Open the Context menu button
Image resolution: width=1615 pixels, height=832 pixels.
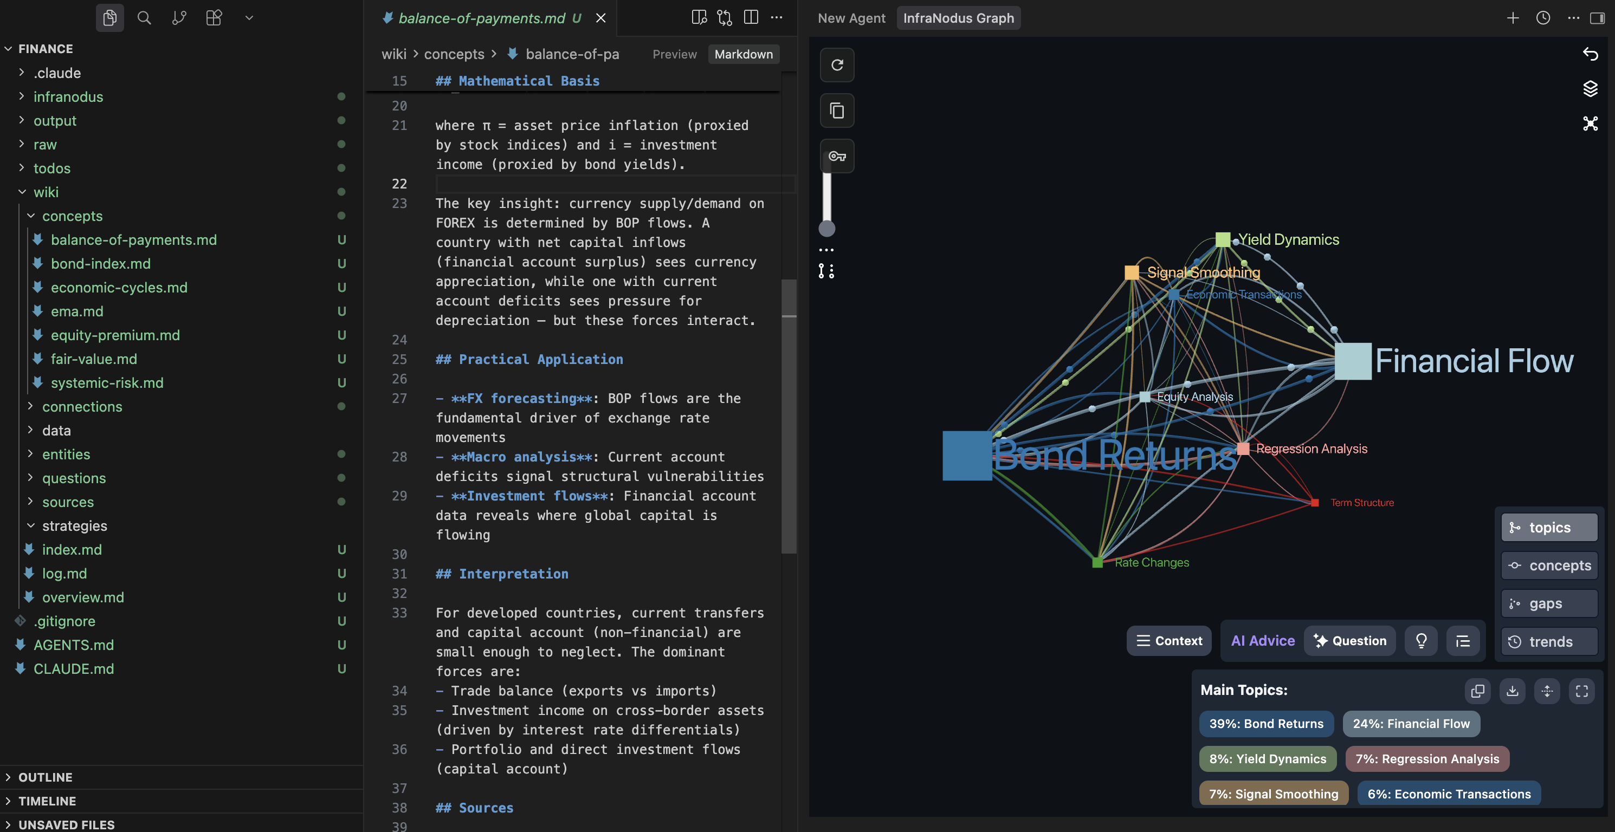click(x=1169, y=641)
